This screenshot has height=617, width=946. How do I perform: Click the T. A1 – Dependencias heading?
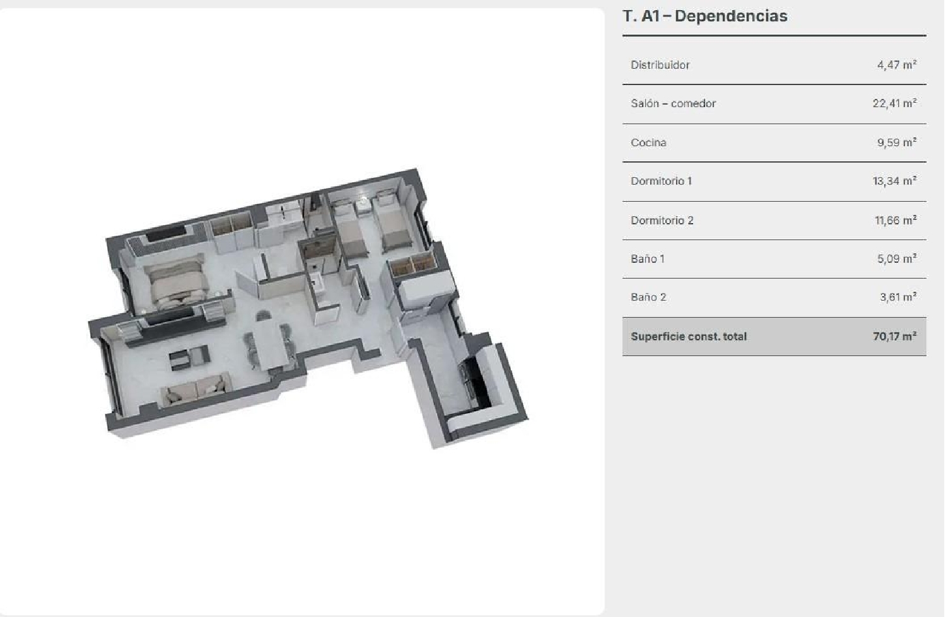pyautogui.click(x=704, y=16)
